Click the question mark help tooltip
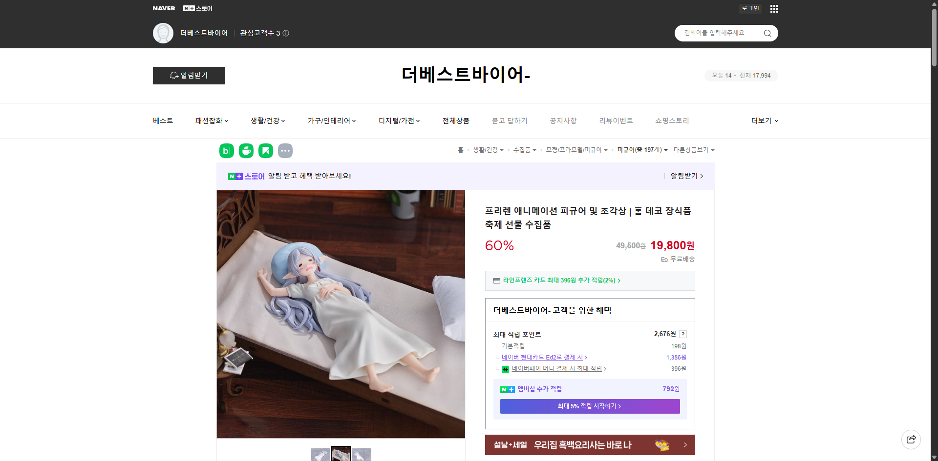 pyautogui.click(x=683, y=334)
